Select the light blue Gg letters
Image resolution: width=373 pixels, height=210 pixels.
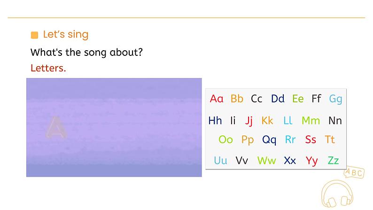[x=335, y=99]
